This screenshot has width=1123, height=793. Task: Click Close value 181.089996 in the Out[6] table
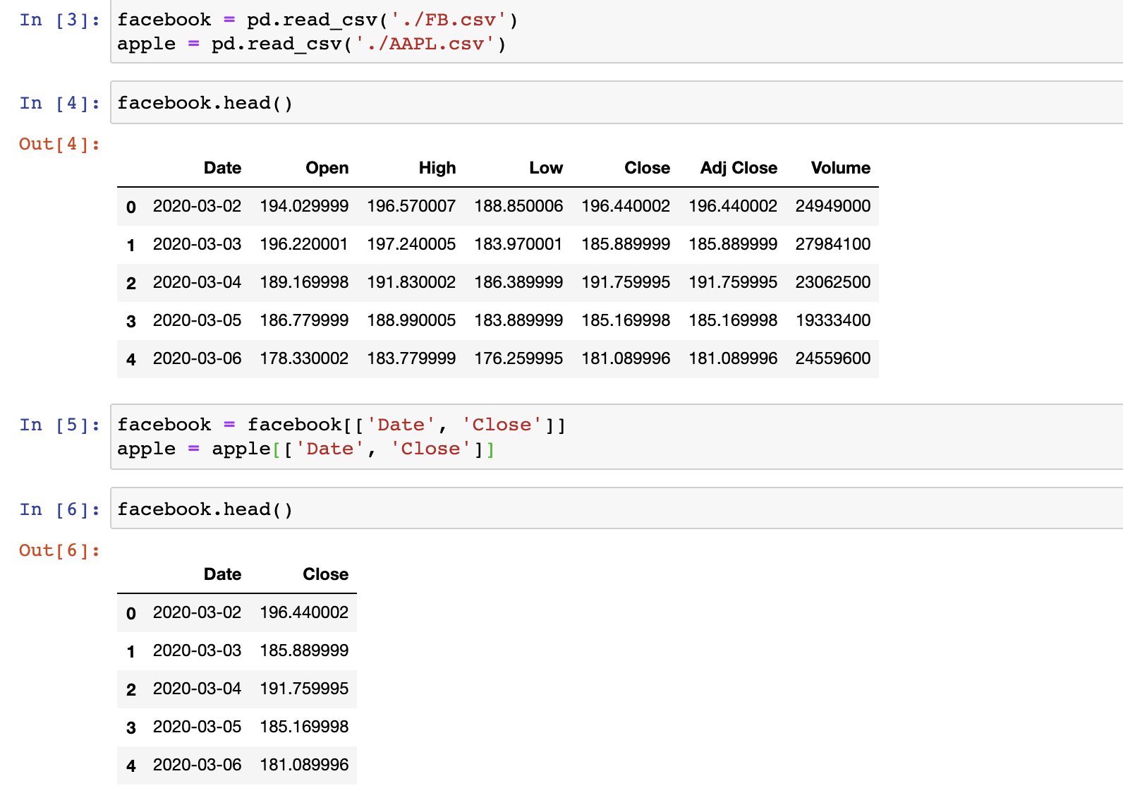click(304, 765)
